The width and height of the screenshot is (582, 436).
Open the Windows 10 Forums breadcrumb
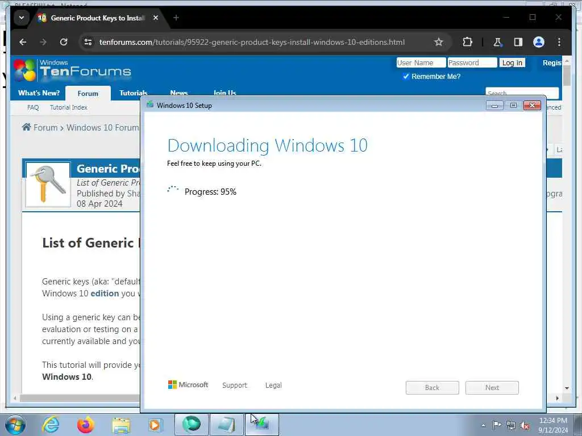point(103,128)
